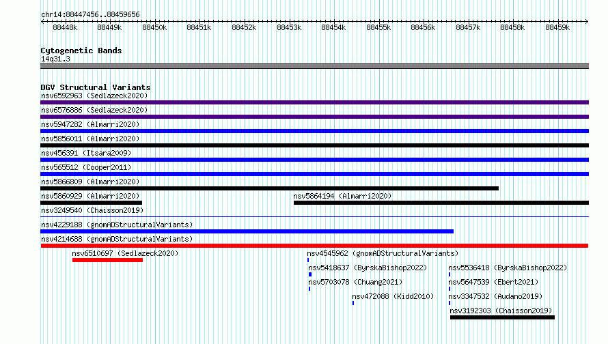
Task: Select the red bar under nsv6510697
Action: (x=107, y=260)
